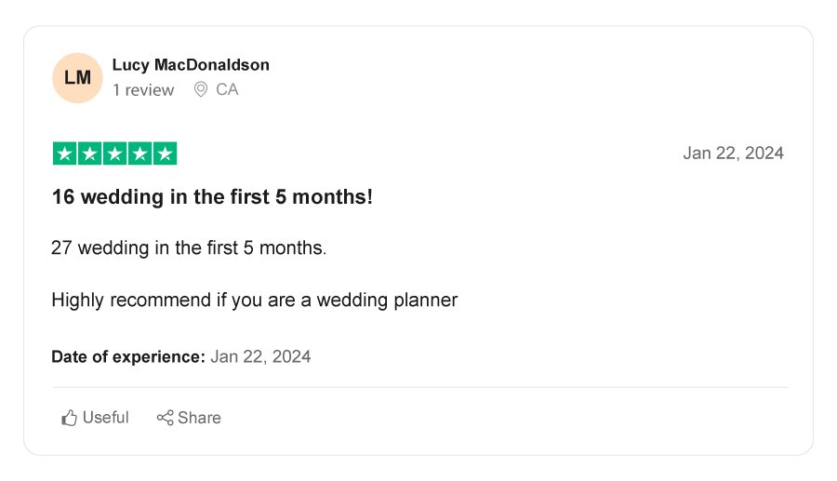Click the fifth green rating star
Screen dimensions: 837x481
click(165, 154)
